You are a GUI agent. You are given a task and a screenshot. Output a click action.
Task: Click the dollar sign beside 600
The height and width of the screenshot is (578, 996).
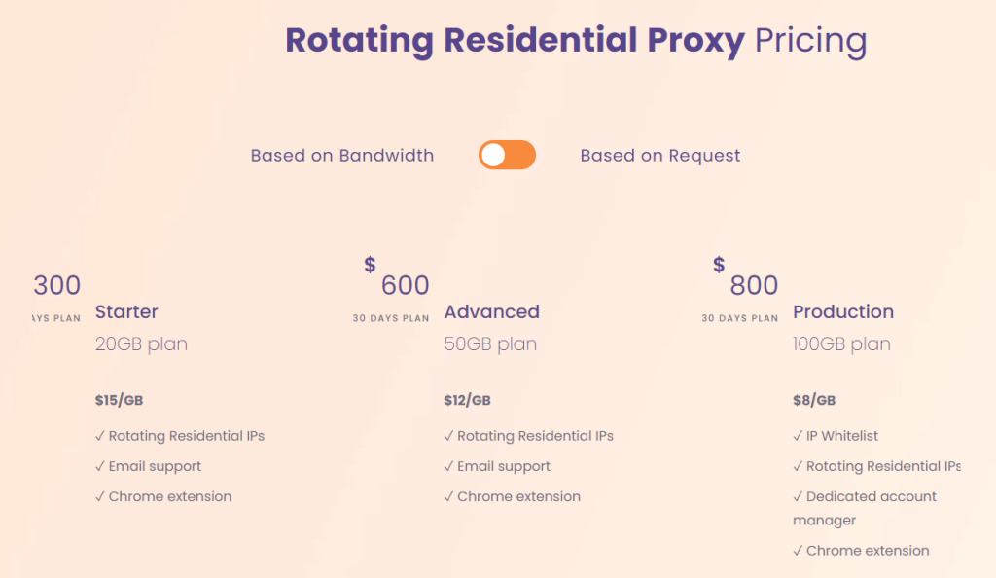(370, 264)
